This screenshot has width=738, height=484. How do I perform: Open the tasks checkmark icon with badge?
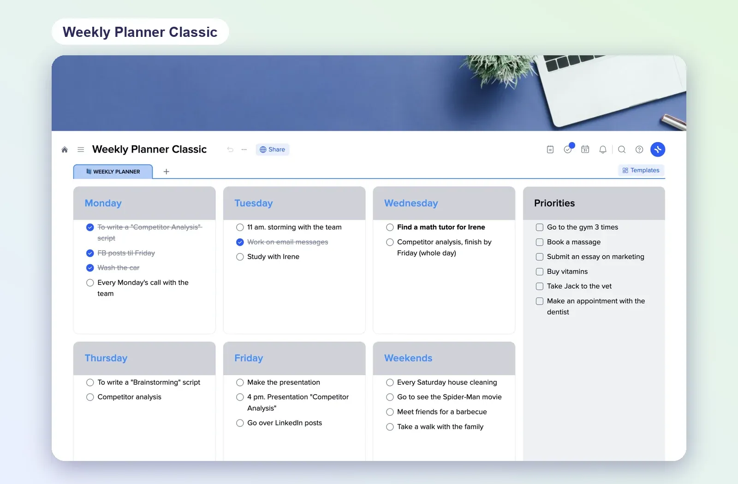[568, 149]
